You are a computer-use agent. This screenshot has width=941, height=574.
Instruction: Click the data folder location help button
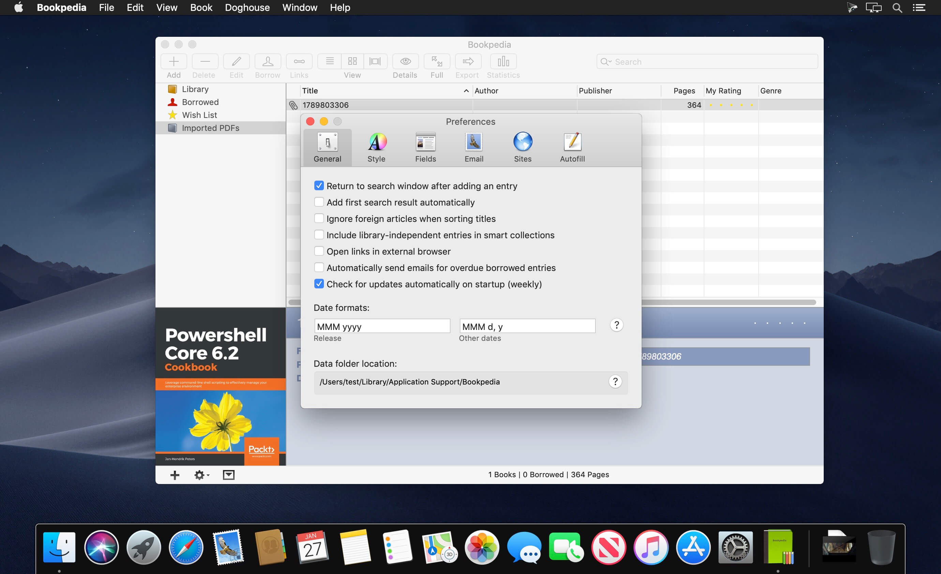pyautogui.click(x=615, y=381)
